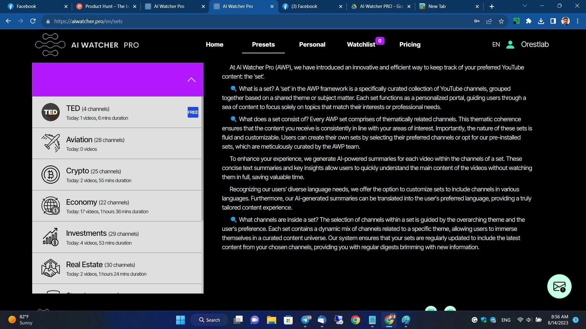This screenshot has width=586, height=329.
Task: Click the Crypto bitcoin coin icon
Action: click(51, 175)
